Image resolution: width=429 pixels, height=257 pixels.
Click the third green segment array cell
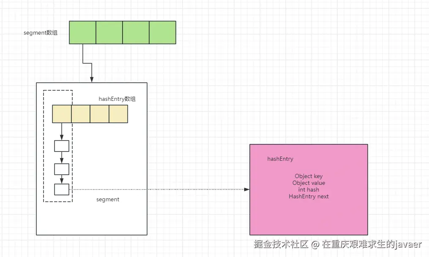pyautogui.click(x=136, y=32)
